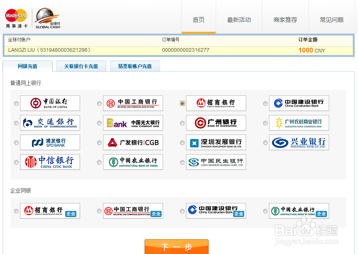Choose the personal China Merchants Bank logo
Viewport: 358px width, 254px height.
coord(216,103)
